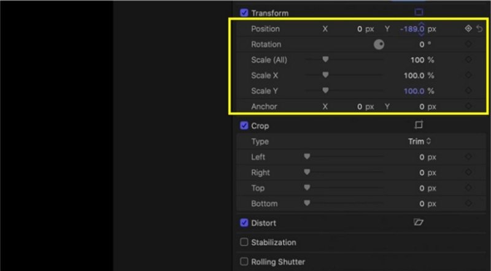Viewport: 491px width, 271px height.
Task: Click the Scale Y slider handle
Action: tap(326, 91)
